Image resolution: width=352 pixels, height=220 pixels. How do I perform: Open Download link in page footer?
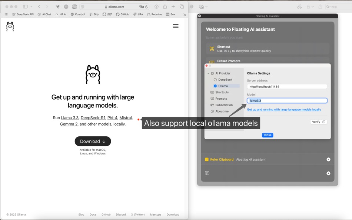tap(173, 214)
